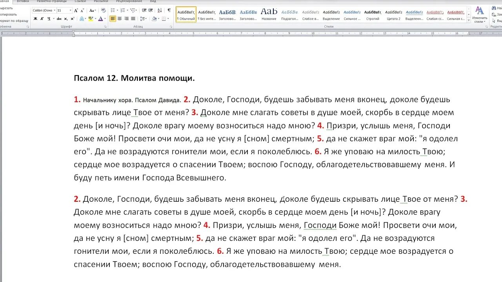This screenshot has width=502, height=282.
Task: Apply superscript formatting
Action: 73,18
